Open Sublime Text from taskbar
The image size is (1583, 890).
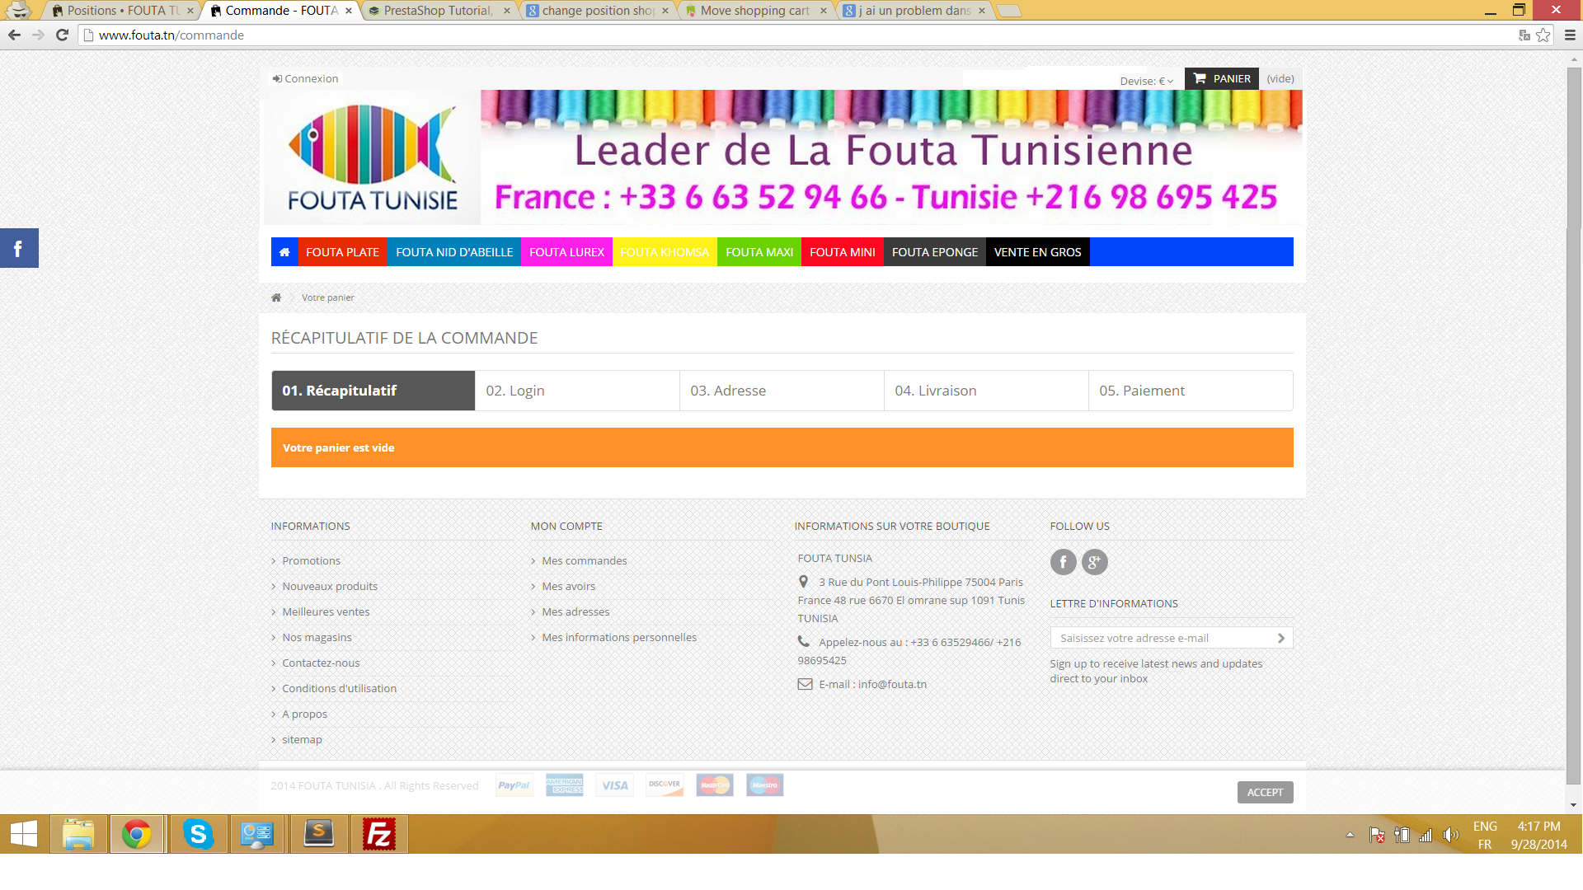tap(319, 834)
